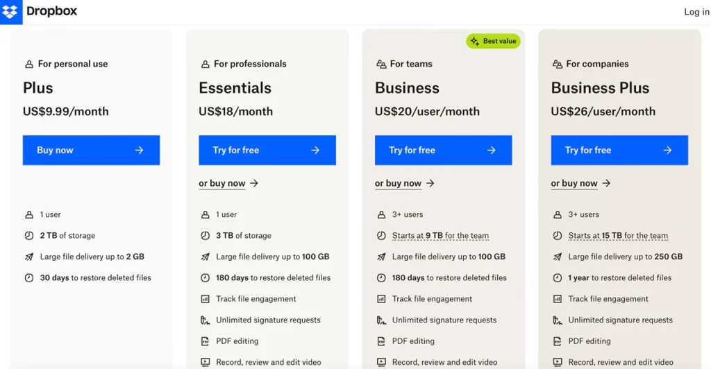Click the team icon beside 'For companies'
Image resolution: width=711 pixels, height=369 pixels.
click(x=557, y=65)
